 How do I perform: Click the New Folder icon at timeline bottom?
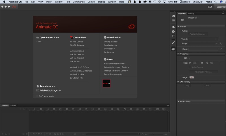[6, 134]
